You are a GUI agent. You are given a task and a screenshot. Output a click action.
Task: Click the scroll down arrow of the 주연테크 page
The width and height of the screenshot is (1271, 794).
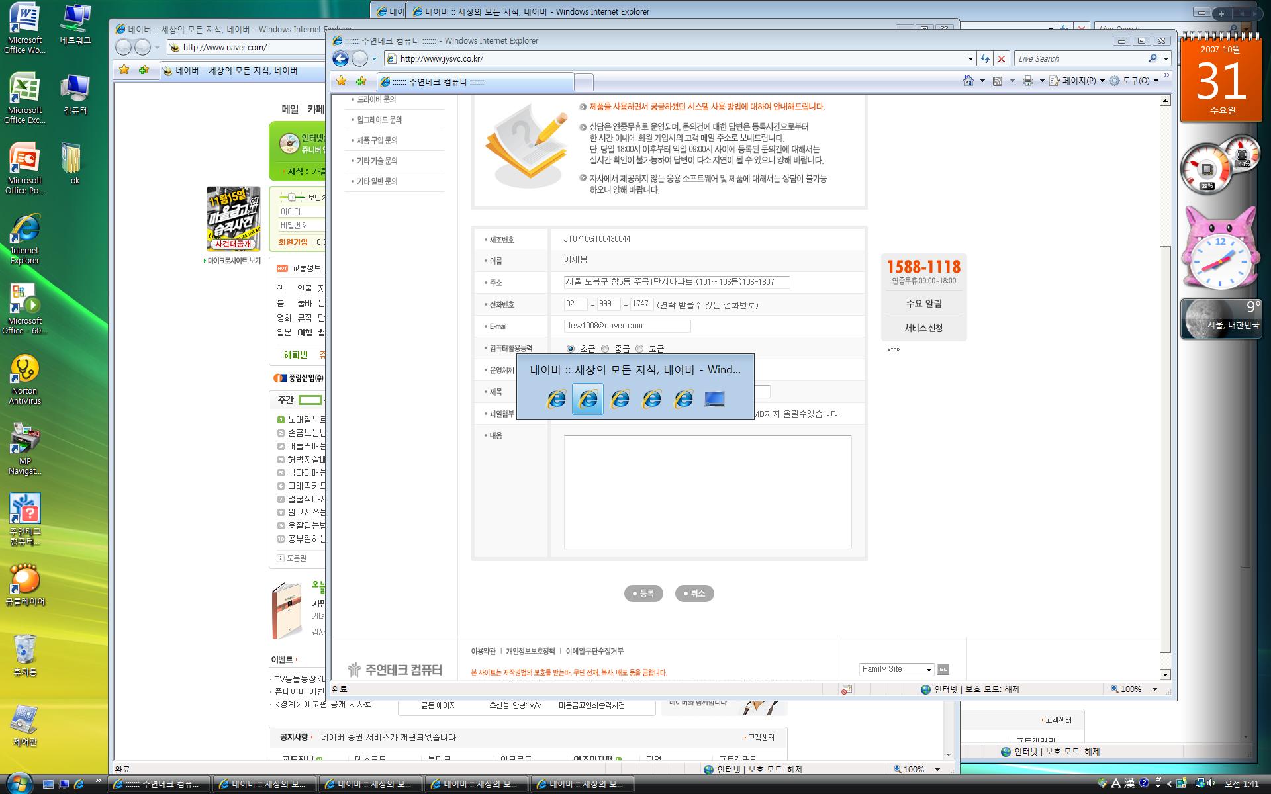(x=1165, y=674)
